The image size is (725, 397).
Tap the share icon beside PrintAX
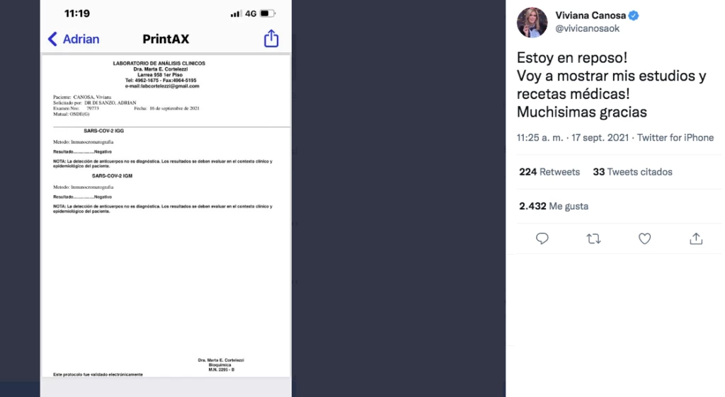[x=271, y=38]
